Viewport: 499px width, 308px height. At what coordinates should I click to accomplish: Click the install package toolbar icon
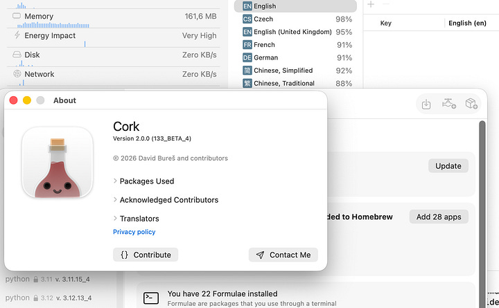click(426, 104)
